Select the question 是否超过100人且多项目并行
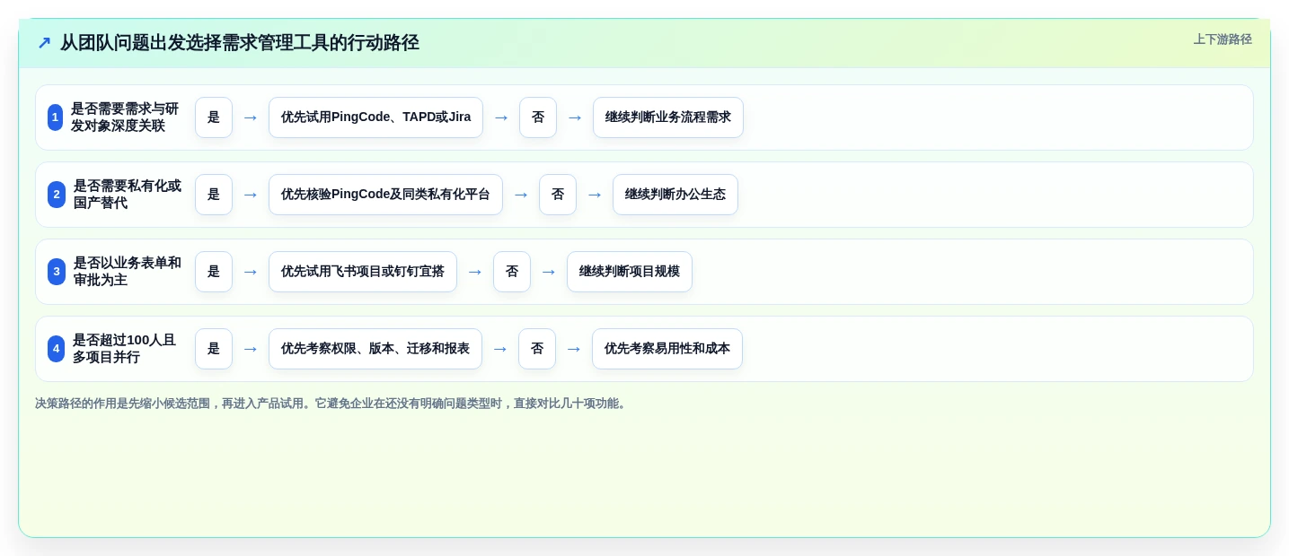1289x556 pixels. [x=125, y=349]
